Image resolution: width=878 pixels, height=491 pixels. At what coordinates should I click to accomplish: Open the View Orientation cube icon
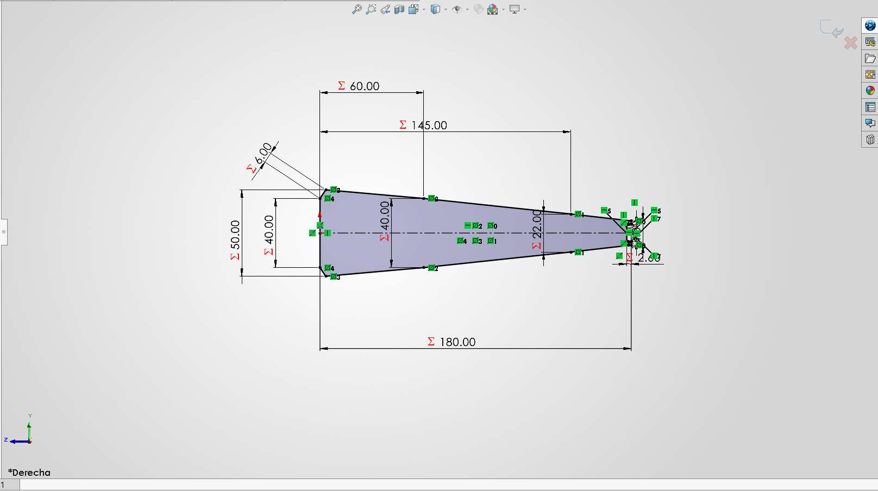pyautogui.click(x=413, y=9)
